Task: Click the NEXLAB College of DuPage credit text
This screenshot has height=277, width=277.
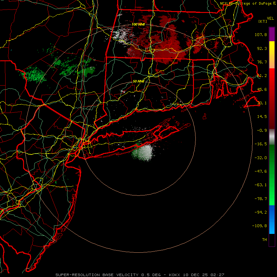Action: click(247, 3)
